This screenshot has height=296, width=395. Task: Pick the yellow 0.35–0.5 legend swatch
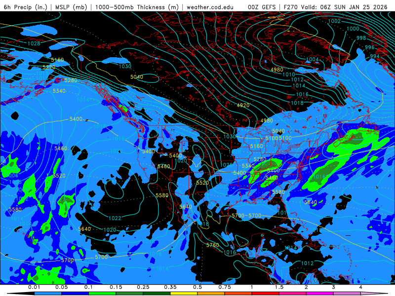click(184, 294)
